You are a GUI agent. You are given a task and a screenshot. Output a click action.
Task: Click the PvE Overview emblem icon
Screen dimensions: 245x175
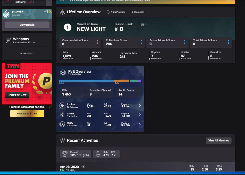63,73
